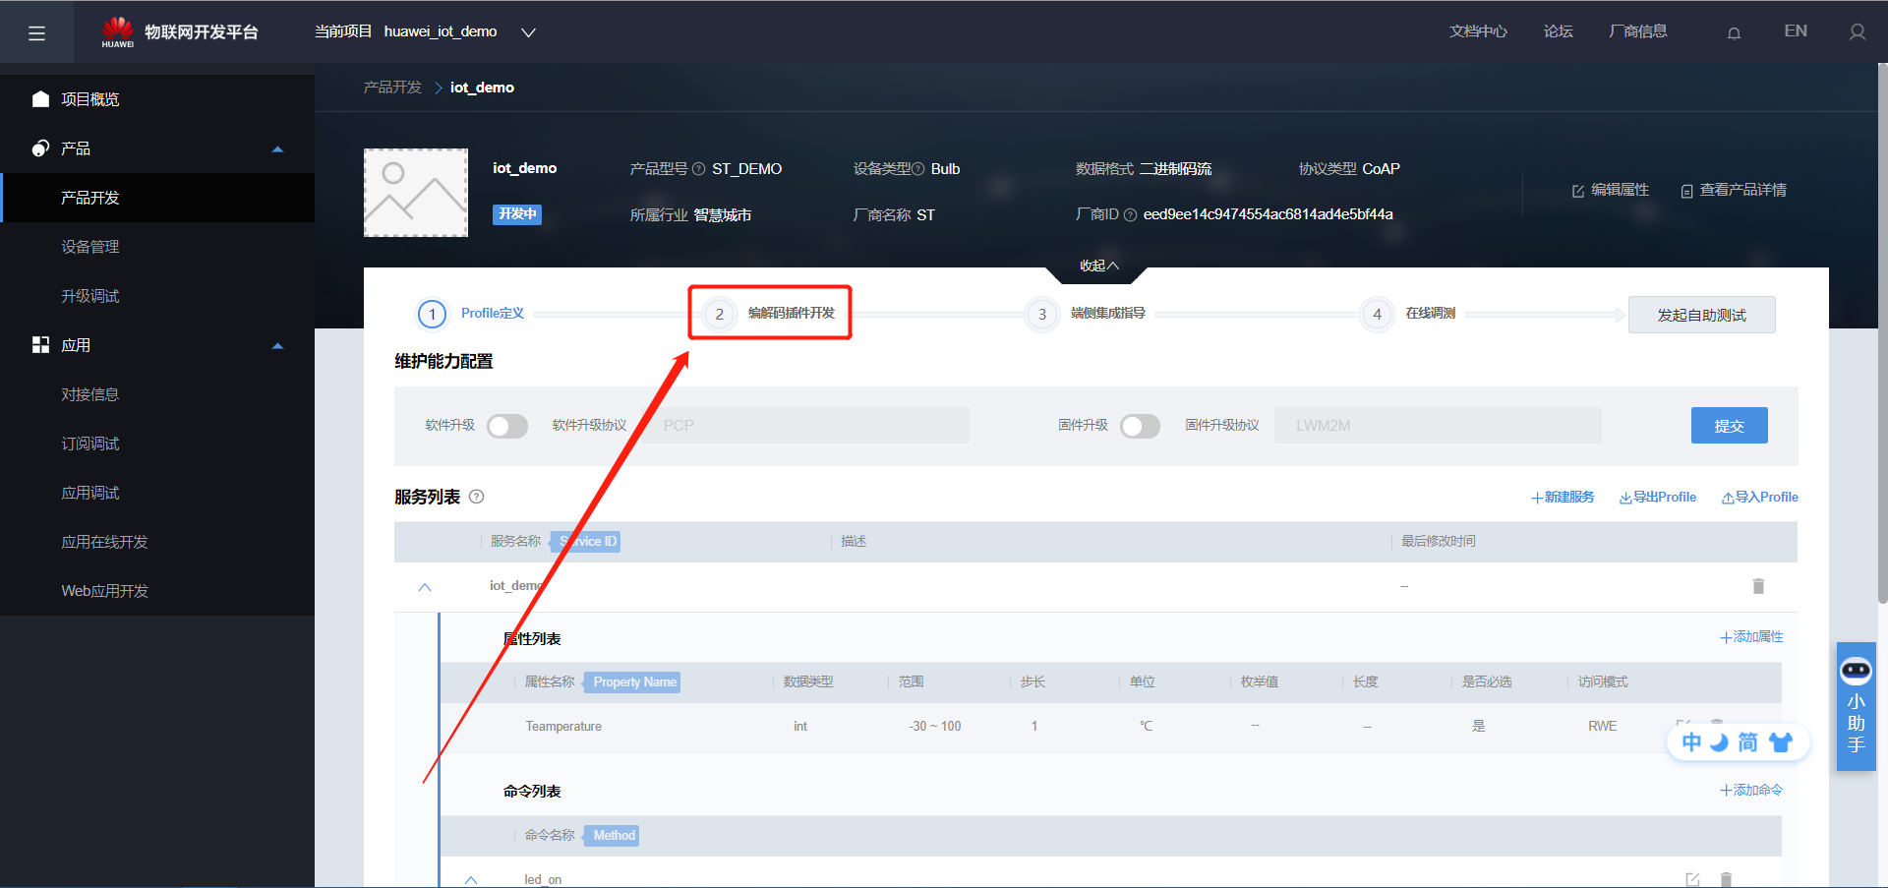Click the 提交 button
1888x888 pixels.
[1730, 426]
